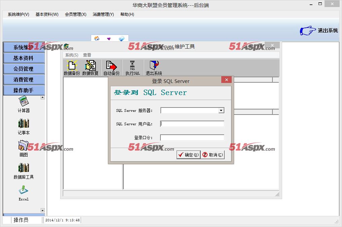
Task: Click the 操作员 status bar label
Action: [x=21, y=220]
